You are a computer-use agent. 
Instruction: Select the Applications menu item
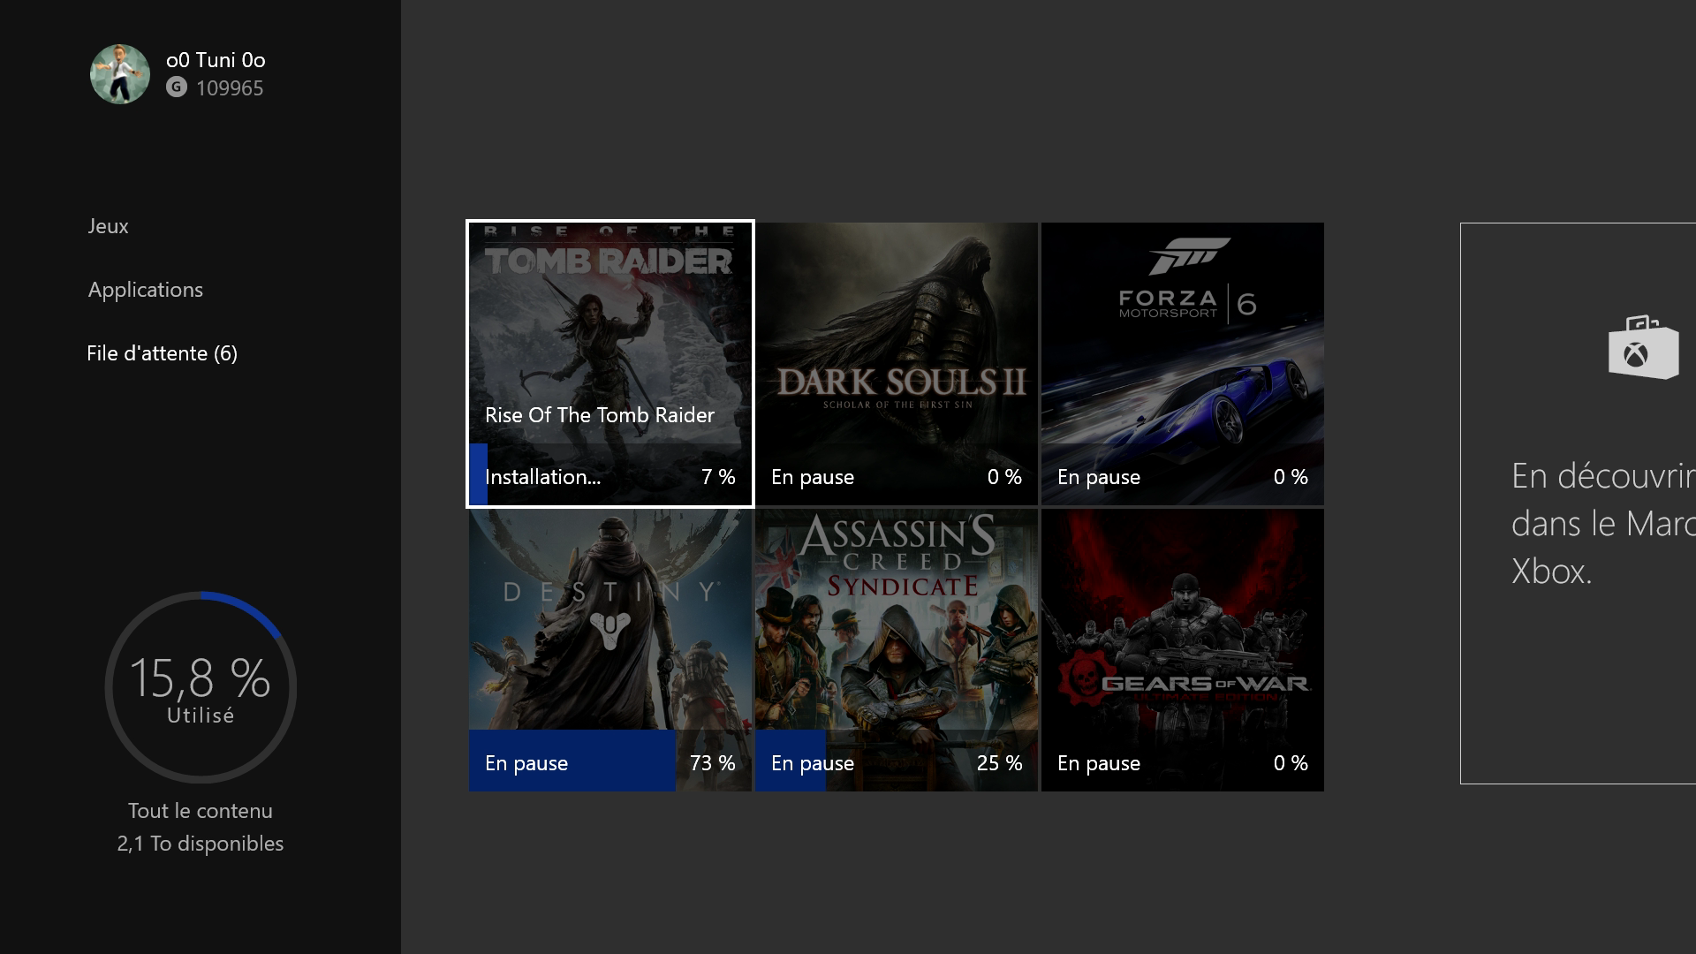(146, 290)
